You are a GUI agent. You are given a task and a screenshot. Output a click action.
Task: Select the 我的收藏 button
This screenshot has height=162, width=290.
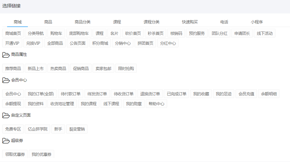pos(201,94)
